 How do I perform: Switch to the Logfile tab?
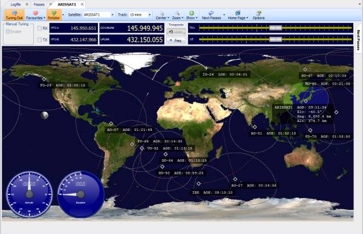click(16, 4)
